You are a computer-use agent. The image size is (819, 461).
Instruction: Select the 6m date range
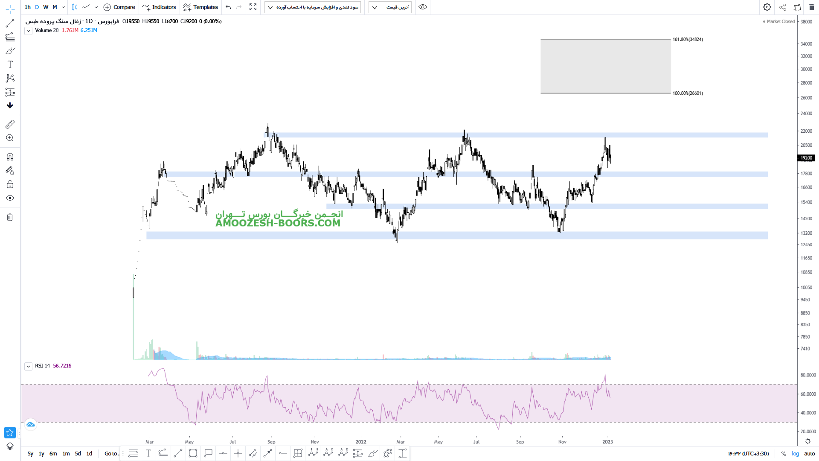pos(53,454)
